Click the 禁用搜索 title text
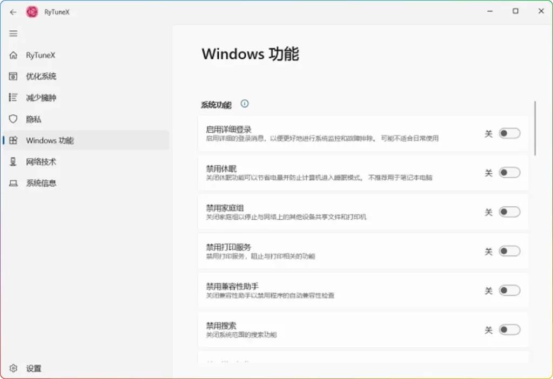The image size is (553, 379). point(221,326)
